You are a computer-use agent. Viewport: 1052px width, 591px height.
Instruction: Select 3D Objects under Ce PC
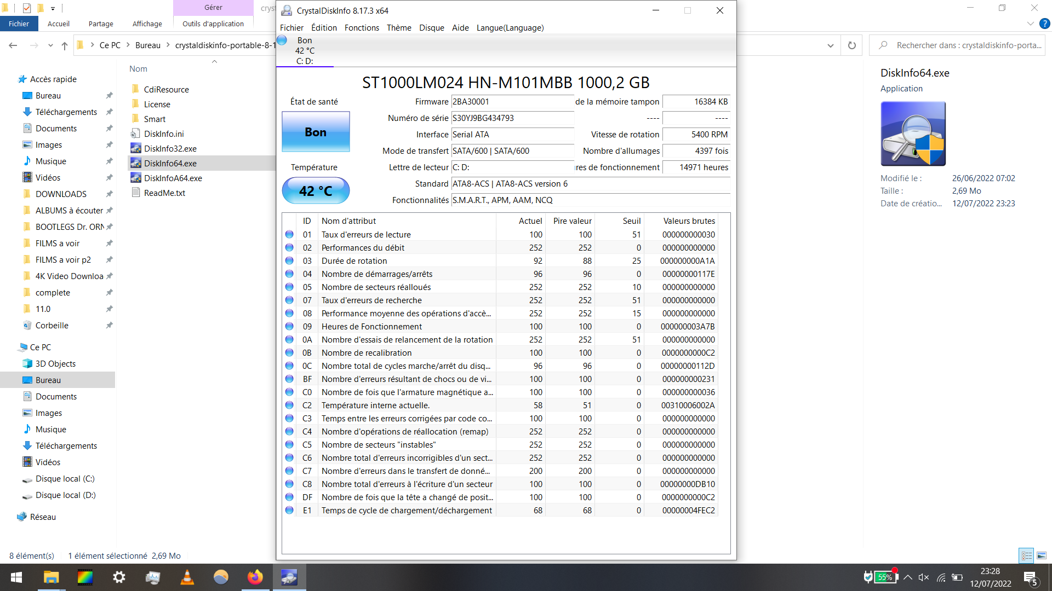(x=55, y=363)
